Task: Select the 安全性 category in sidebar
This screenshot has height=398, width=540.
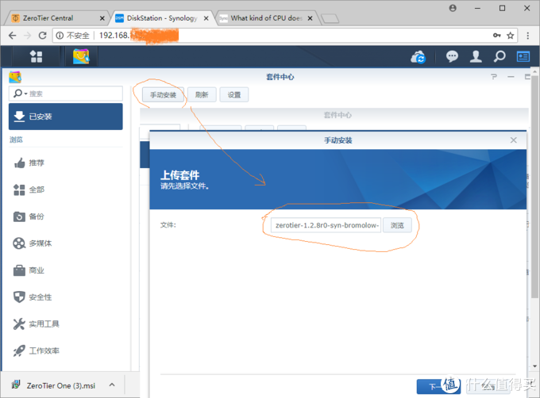Action: click(x=40, y=297)
